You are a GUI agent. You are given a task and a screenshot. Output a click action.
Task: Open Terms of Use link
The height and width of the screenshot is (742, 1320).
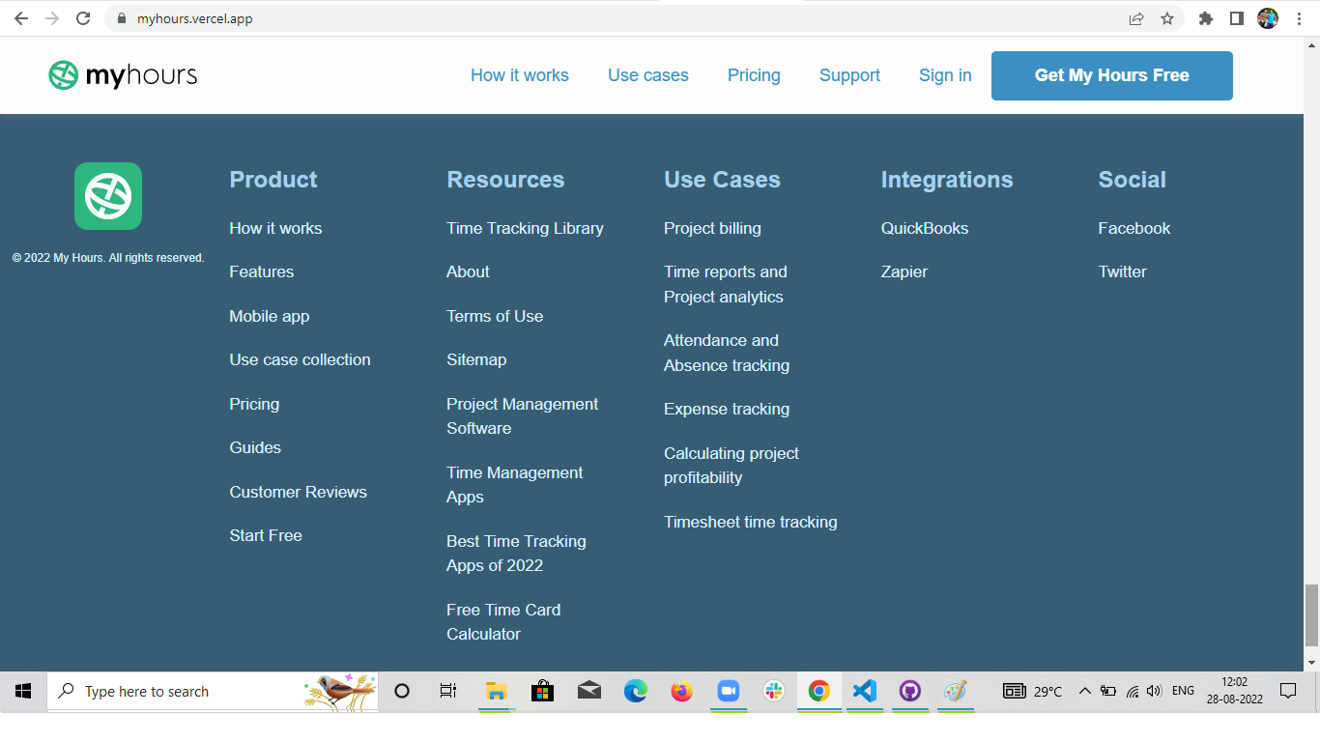tap(495, 316)
